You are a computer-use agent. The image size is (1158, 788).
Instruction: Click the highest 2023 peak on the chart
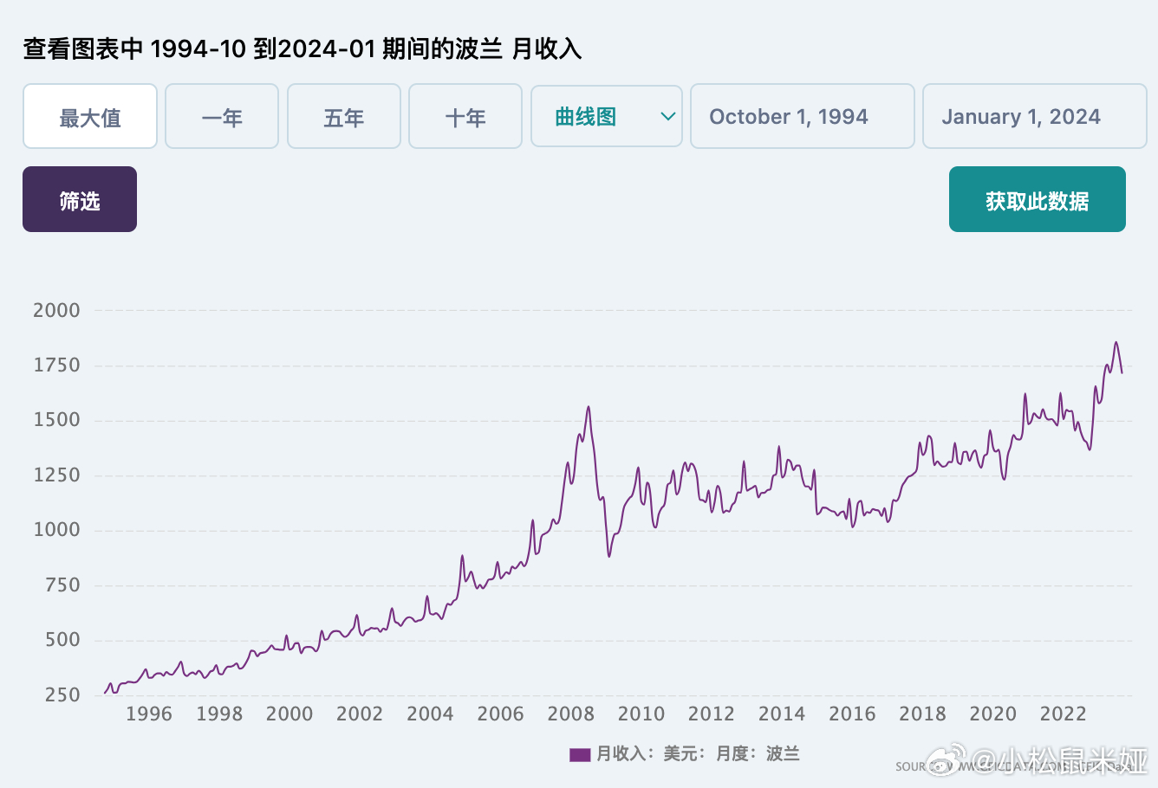pos(1116,343)
